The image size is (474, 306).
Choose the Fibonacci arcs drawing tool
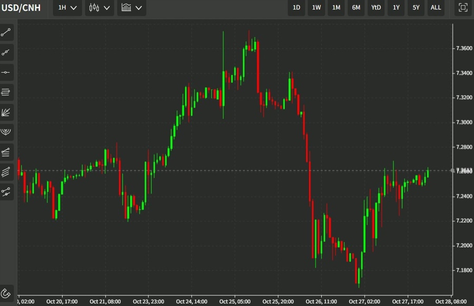(6, 132)
